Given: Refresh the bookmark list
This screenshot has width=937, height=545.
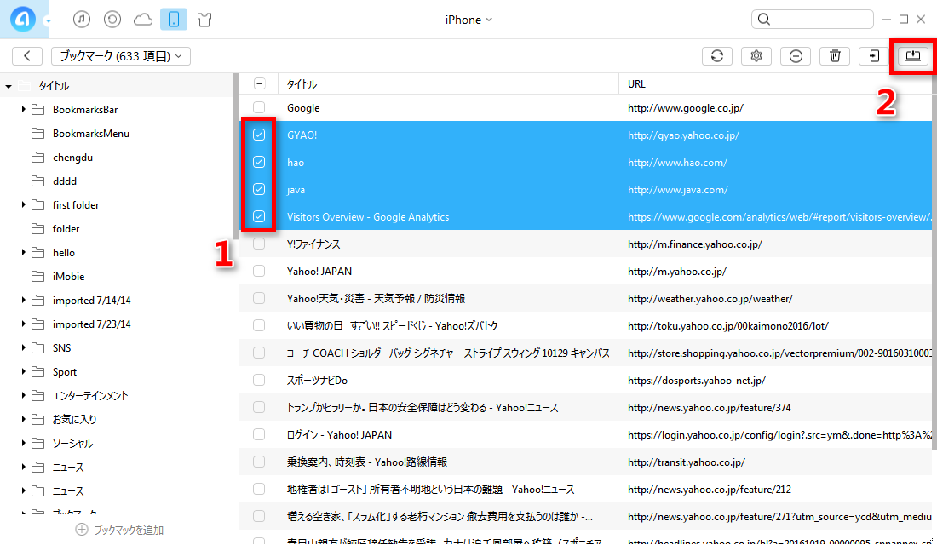Looking at the screenshot, I should [717, 55].
